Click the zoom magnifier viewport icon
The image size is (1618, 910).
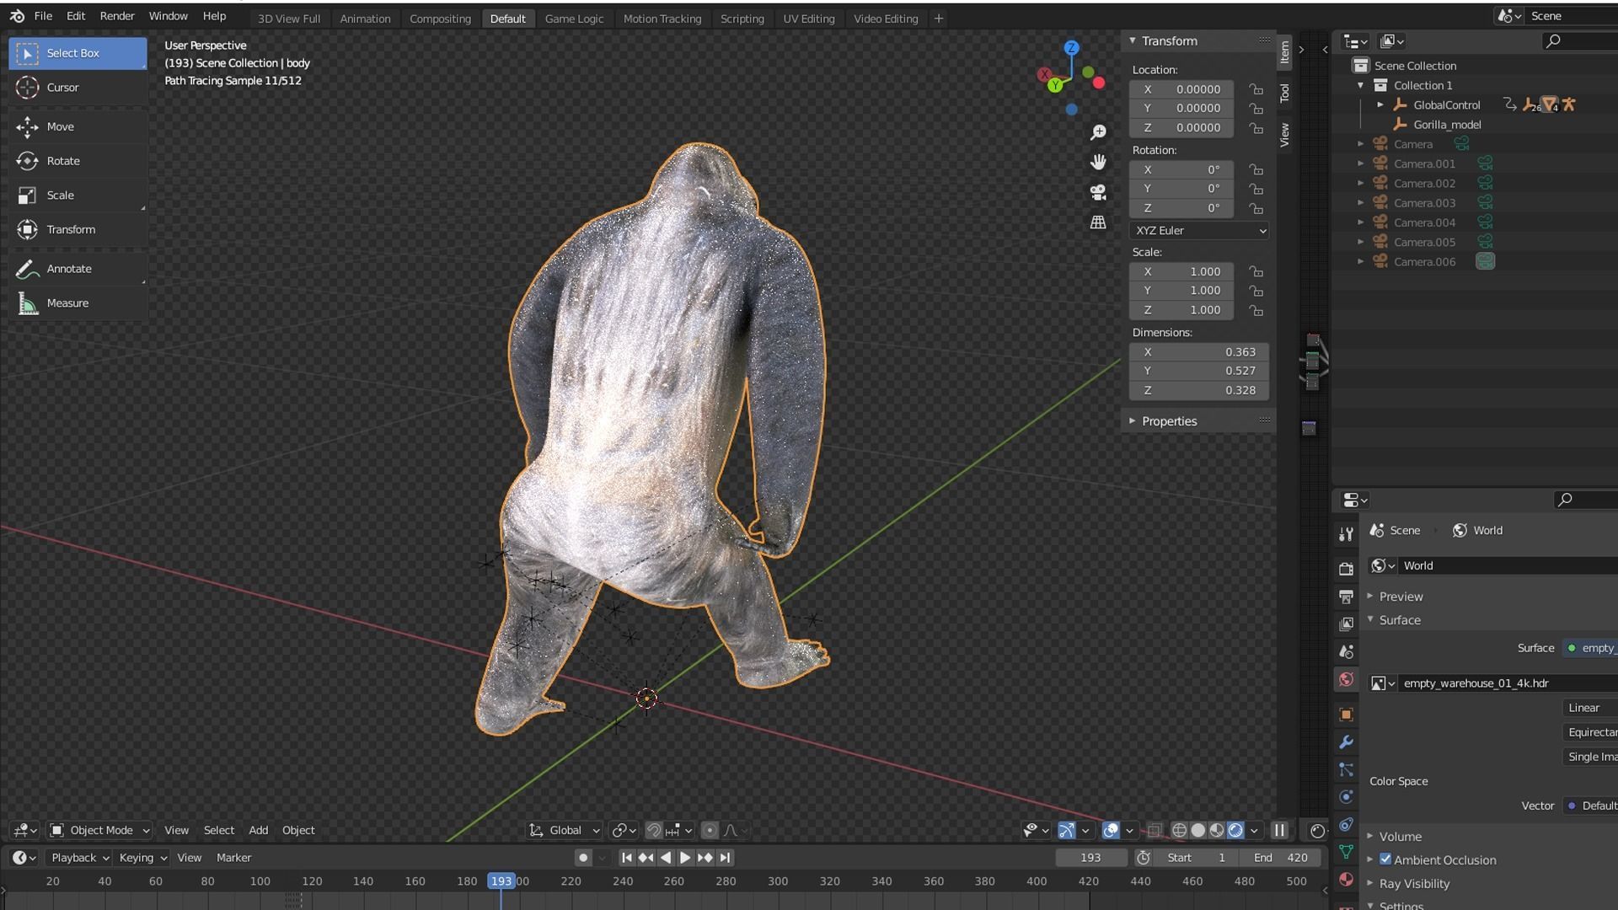click(1098, 132)
